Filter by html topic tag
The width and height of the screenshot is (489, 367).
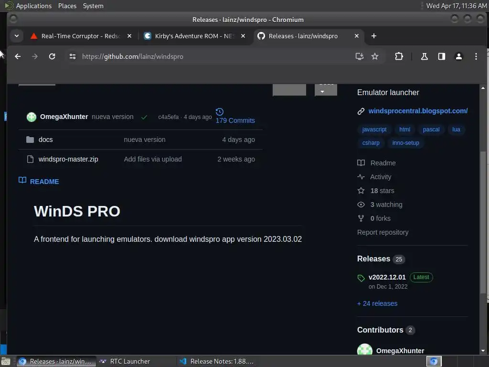pyautogui.click(x=404, y=130)
